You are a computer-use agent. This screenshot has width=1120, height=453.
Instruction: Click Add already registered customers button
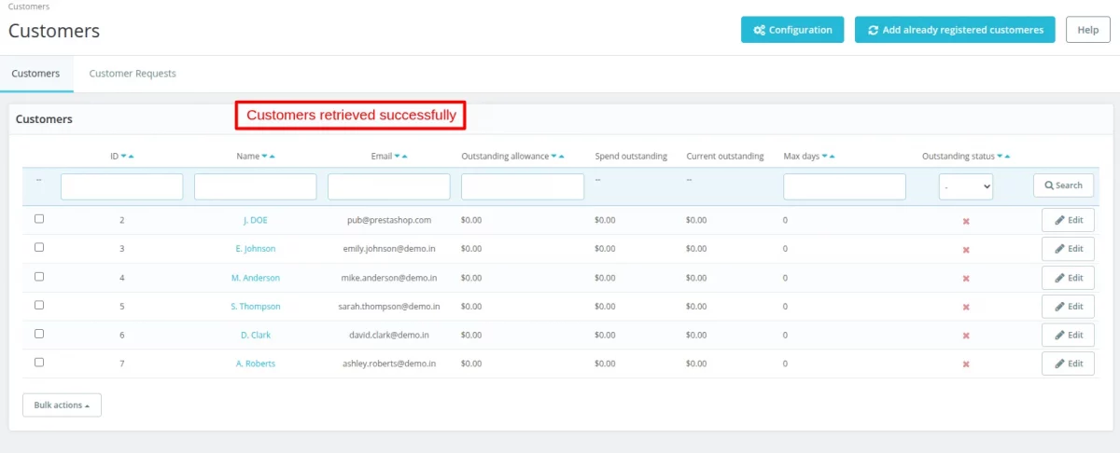click(x=955, y=30)
